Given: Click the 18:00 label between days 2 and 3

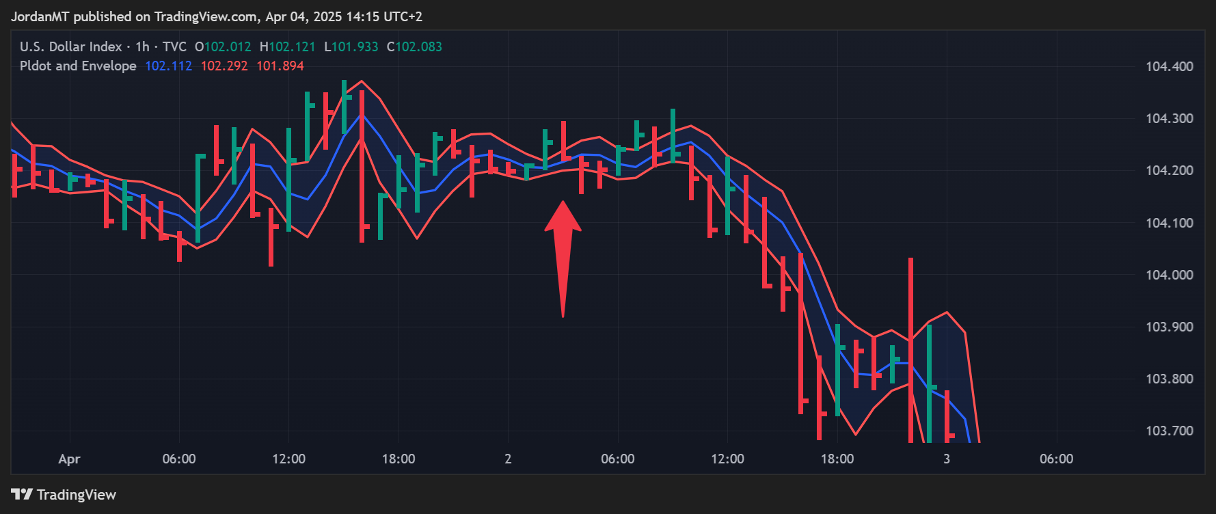Looking at the screenshot, I should point(837,459).
